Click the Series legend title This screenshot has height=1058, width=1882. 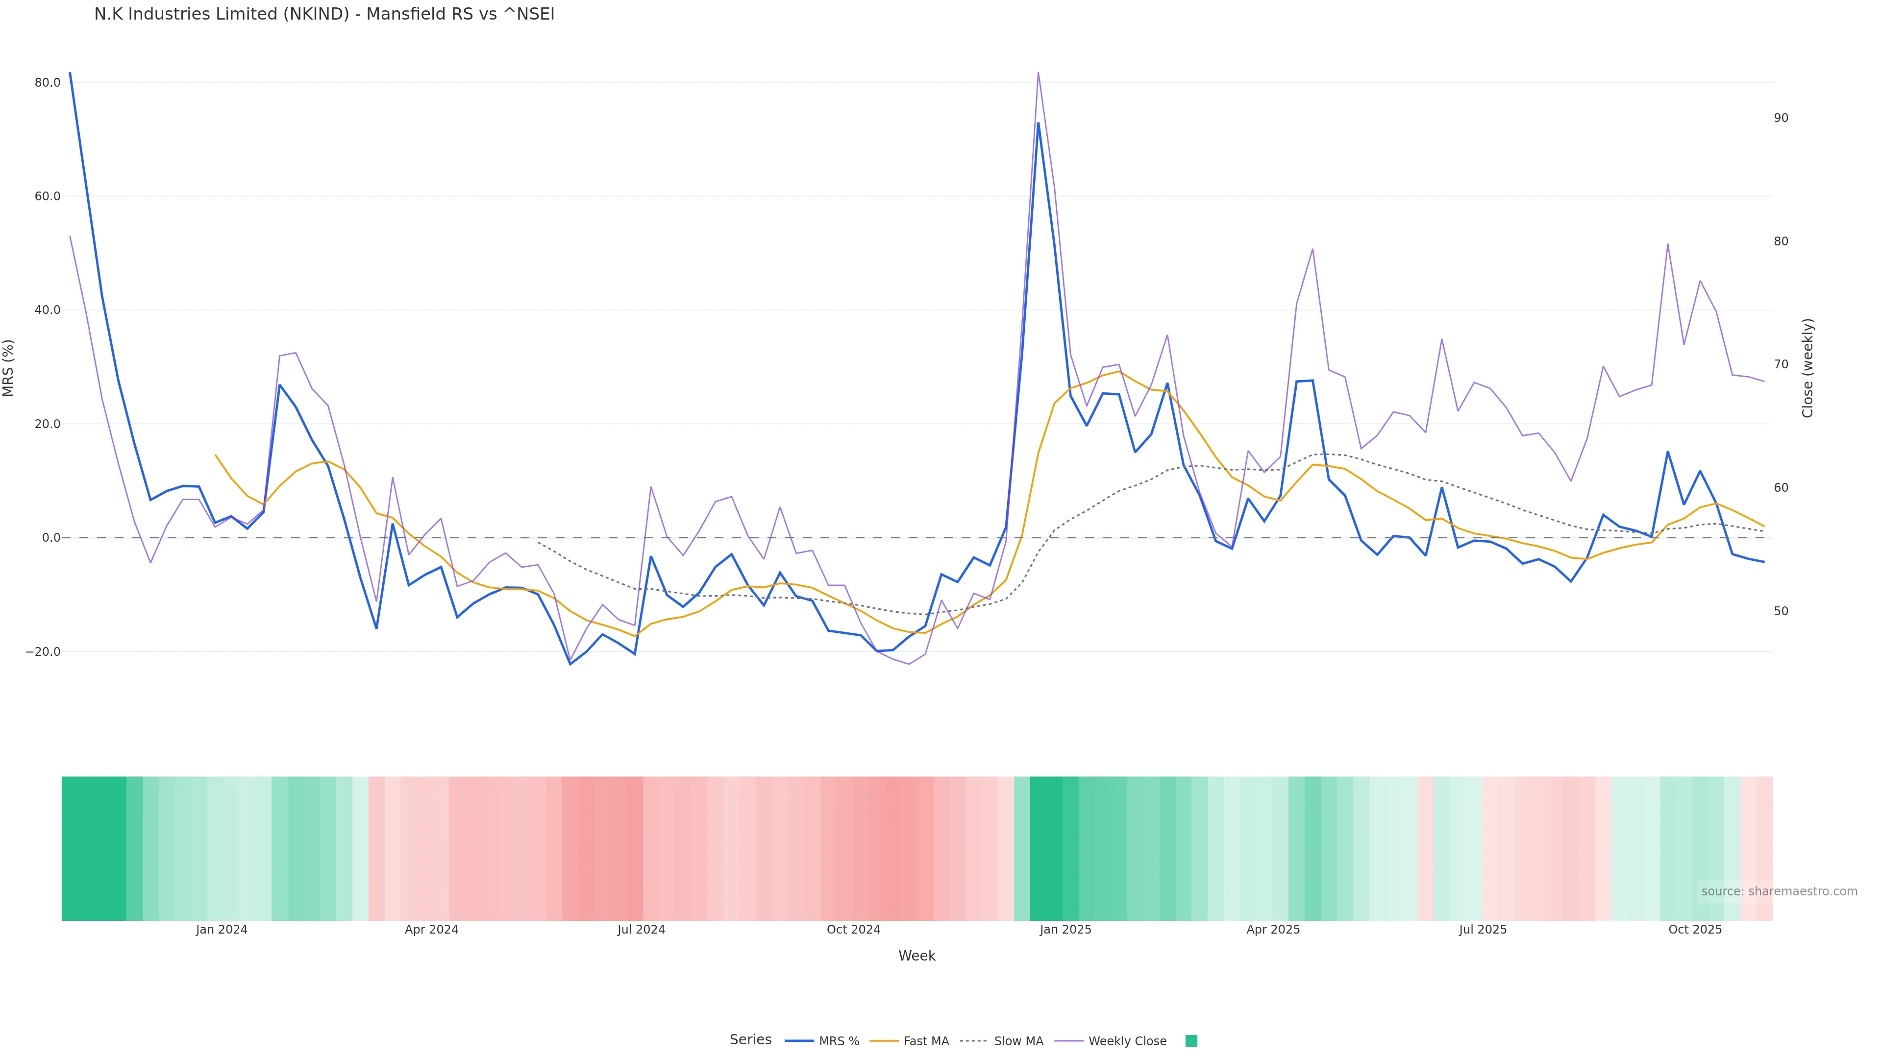point(750,1040)
